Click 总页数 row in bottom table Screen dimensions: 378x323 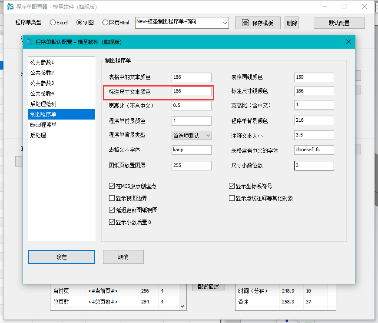[x=115, y=302]
